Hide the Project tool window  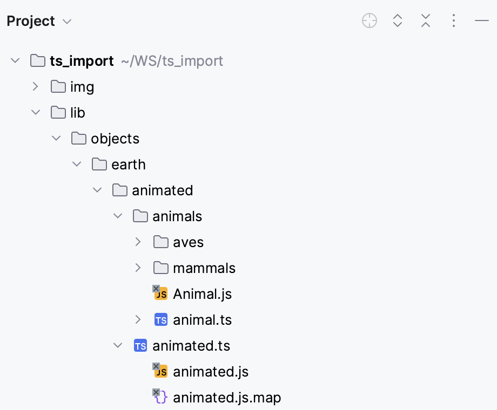(481, 20)
